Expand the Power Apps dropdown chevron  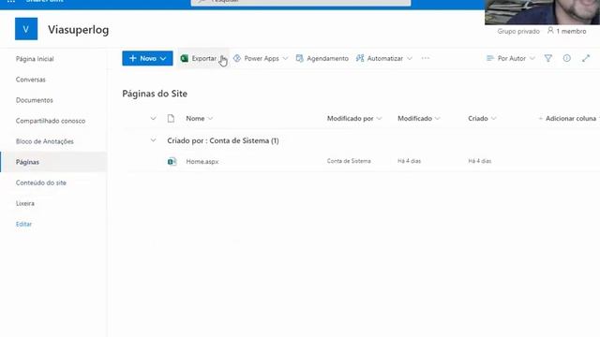tap(285, 58)
